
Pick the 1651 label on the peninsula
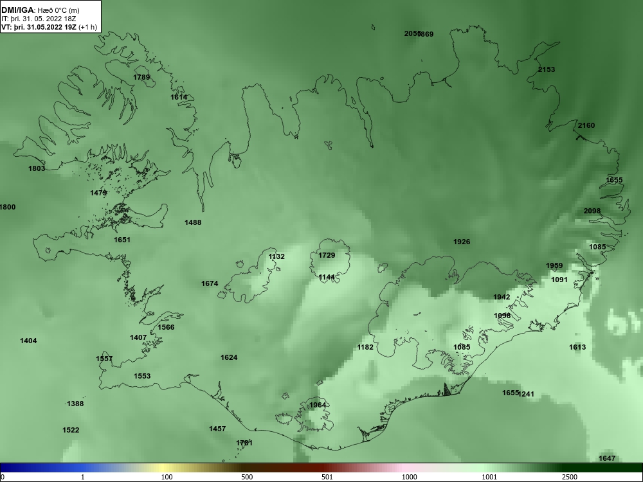click(122, 240)
